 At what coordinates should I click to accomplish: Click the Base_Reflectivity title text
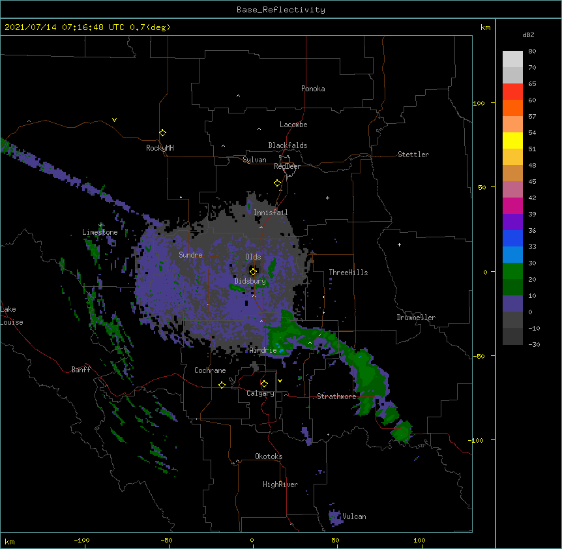[281, 10]
